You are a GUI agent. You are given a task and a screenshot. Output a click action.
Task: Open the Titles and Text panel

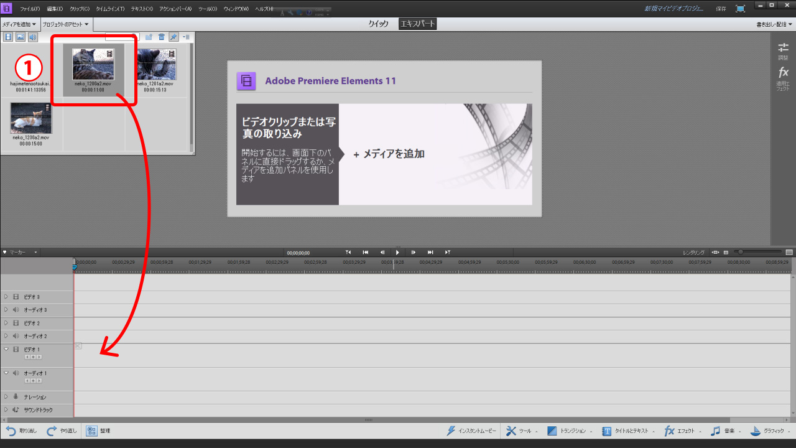607,431
